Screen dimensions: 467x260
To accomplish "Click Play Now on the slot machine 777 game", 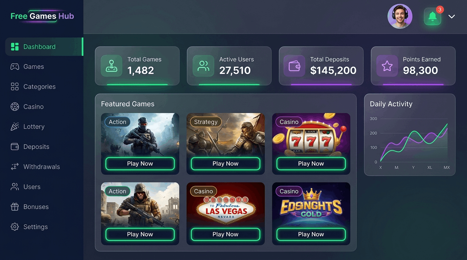I will (311, 164).
